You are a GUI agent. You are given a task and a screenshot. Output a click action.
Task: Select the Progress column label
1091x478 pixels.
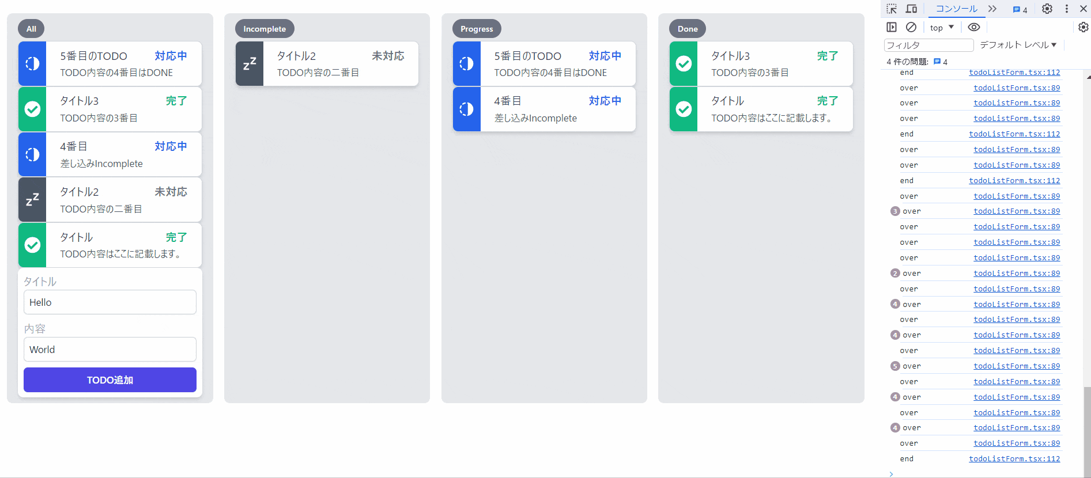pyautogui.click(x=477, y=29)
